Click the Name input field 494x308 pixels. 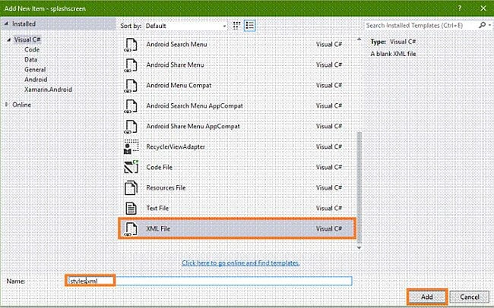pyautogui.click(x=209, y=281)
